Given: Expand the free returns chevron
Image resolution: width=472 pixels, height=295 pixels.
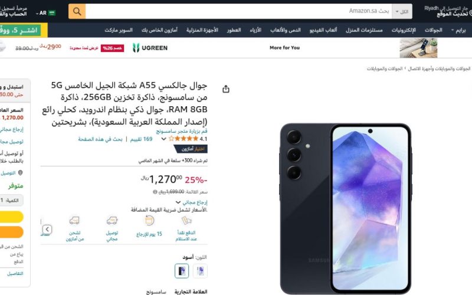Looking at the screenshot, I should pos(178,202).
